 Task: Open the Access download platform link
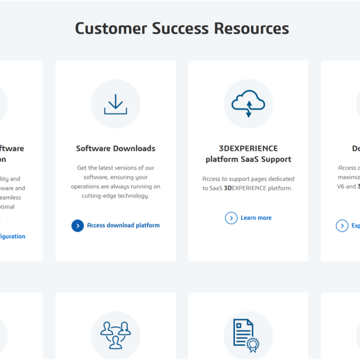[x=123, y=225]
